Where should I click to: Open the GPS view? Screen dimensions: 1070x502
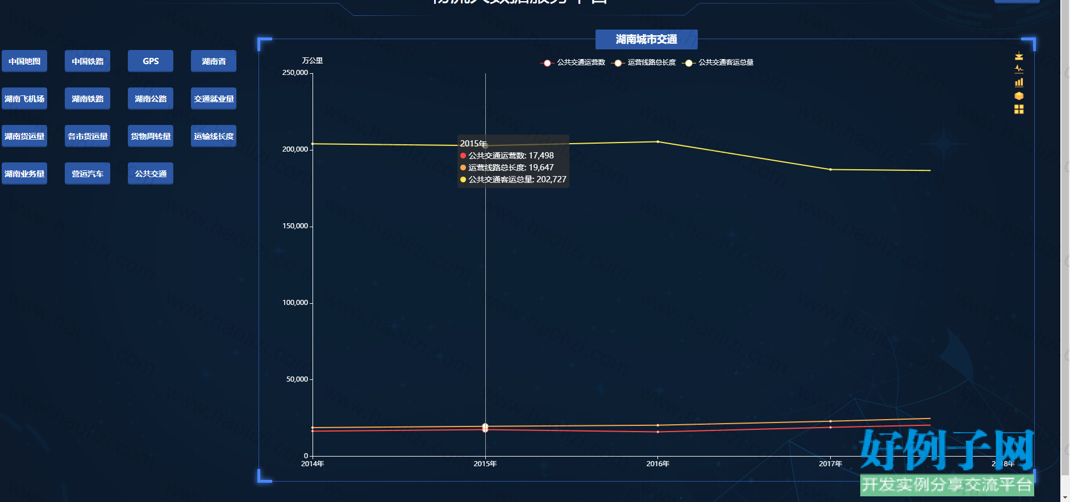pos(151,61)
